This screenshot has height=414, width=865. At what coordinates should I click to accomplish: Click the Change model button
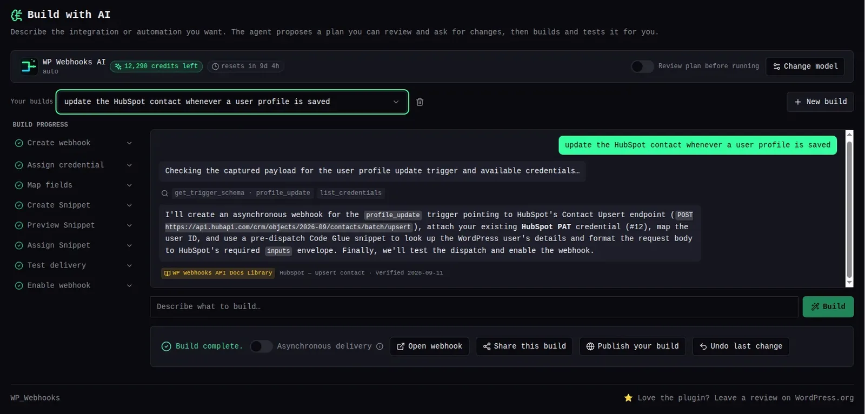click(x=805, y=66)
